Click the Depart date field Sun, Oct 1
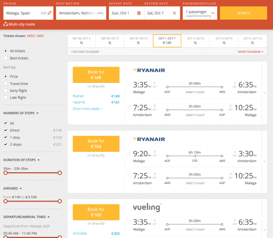This screenshot has height=238, width=273. click(127, 13)
